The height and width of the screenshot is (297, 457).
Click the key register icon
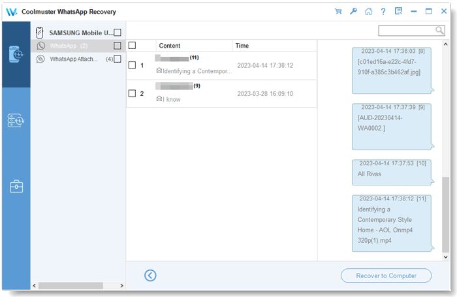(353, 11)
